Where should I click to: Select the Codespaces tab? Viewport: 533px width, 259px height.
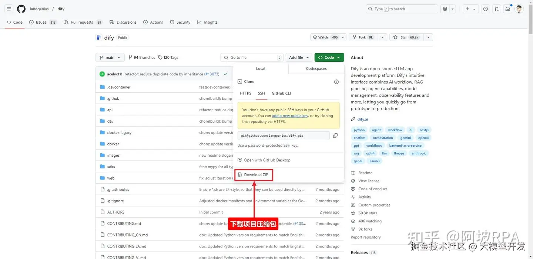[316, 69]
